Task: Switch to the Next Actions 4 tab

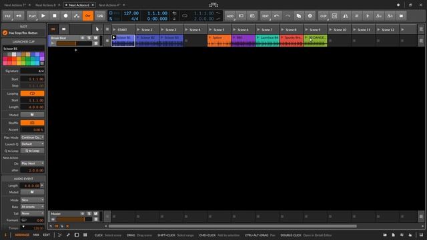Action: pos(109,5)
